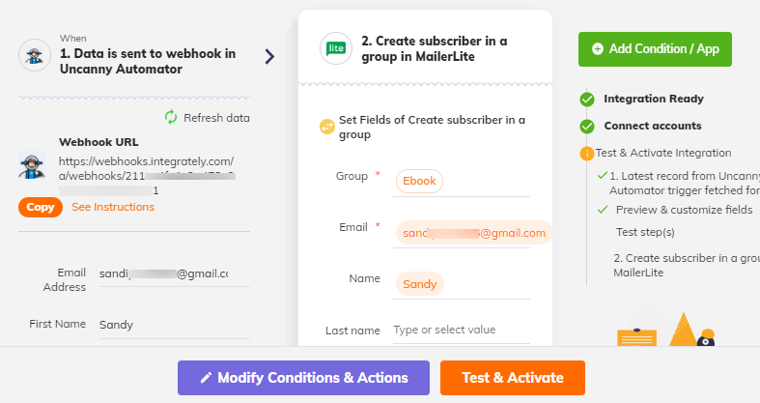
Task: Expand the step with the right chevron arrow
Action: point(270,57)
